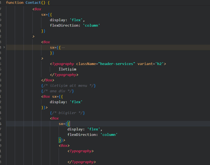The image size is (210, 165).
Task: Click the 'iletişim alt menu' comment
Action: point(68,86)
